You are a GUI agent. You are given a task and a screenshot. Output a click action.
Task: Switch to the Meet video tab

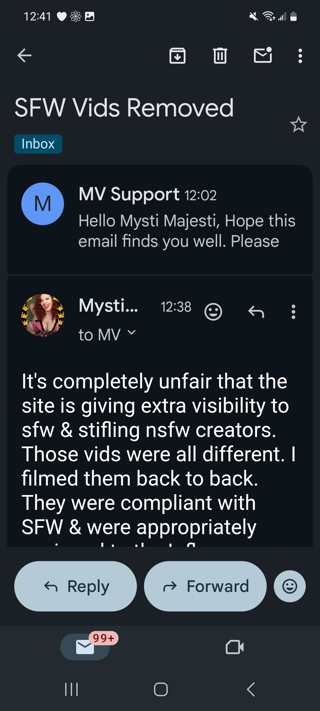point(235,647)
